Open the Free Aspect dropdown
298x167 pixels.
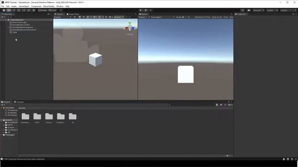click(x=163, y=17)
